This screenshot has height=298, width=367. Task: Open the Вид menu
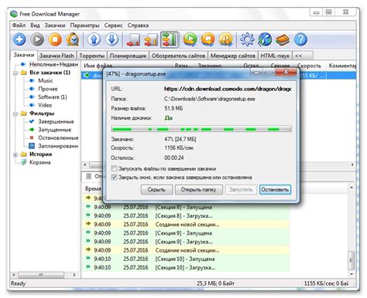(35, 25)
